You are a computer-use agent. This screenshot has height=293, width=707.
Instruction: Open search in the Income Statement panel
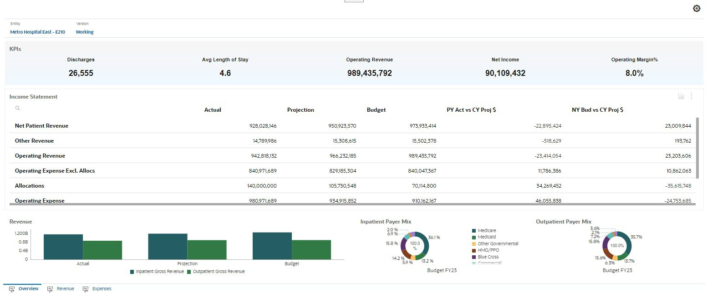(x=17, y=108)
